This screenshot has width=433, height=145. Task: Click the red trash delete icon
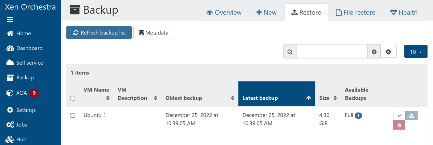pyautogui.click(x=399, y=126)
